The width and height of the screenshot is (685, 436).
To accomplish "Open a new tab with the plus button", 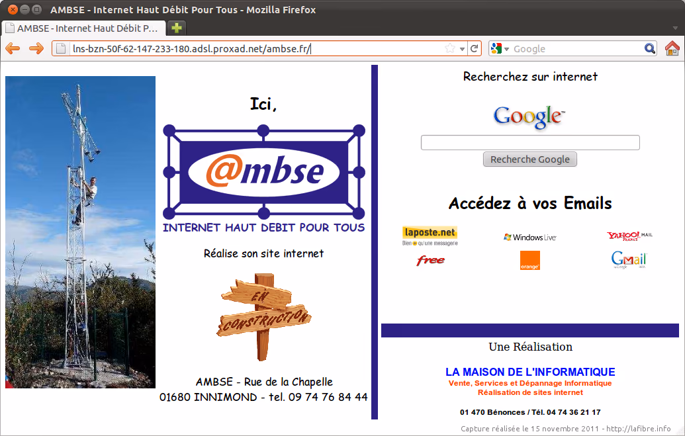I will click(x=177, y=28).
